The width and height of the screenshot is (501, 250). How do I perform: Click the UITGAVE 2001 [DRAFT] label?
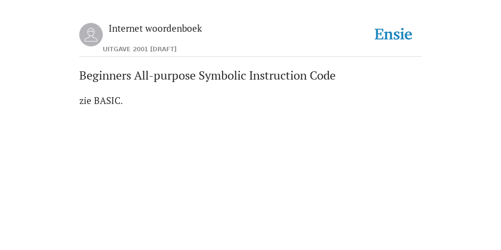[x=139, y=49]
